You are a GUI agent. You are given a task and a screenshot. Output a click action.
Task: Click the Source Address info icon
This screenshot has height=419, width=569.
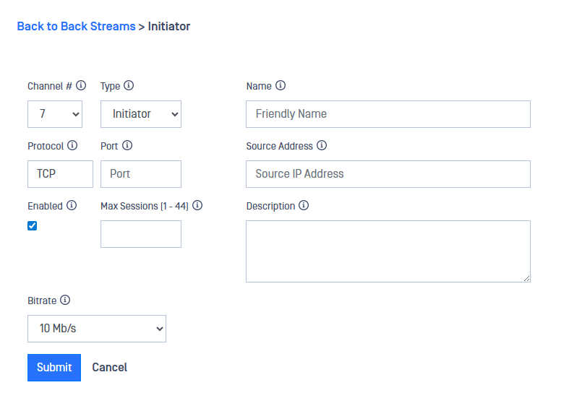(322, 145)
